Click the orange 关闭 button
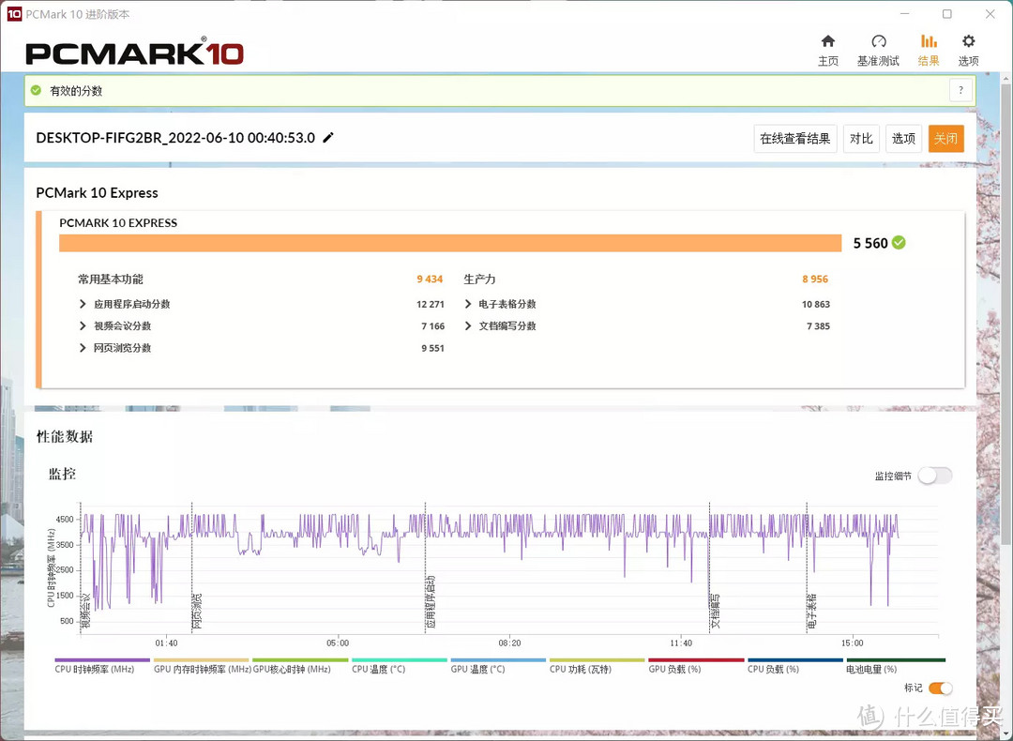 [945, 139]
